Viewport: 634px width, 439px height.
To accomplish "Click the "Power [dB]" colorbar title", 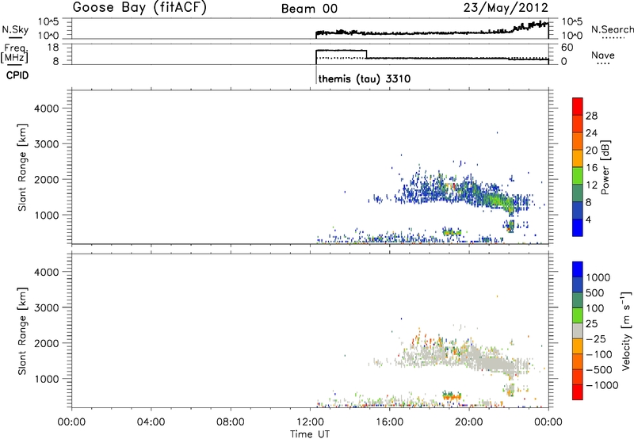I will pos(605,167).
